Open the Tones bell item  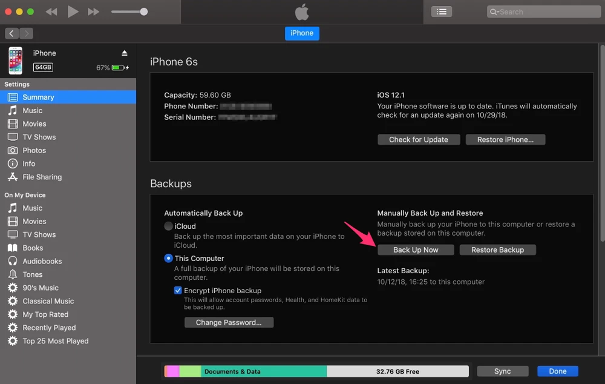click(x=32, y=274)
